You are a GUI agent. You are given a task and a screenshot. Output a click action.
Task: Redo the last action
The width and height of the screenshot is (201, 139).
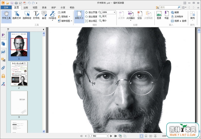[x=33, y=3]
